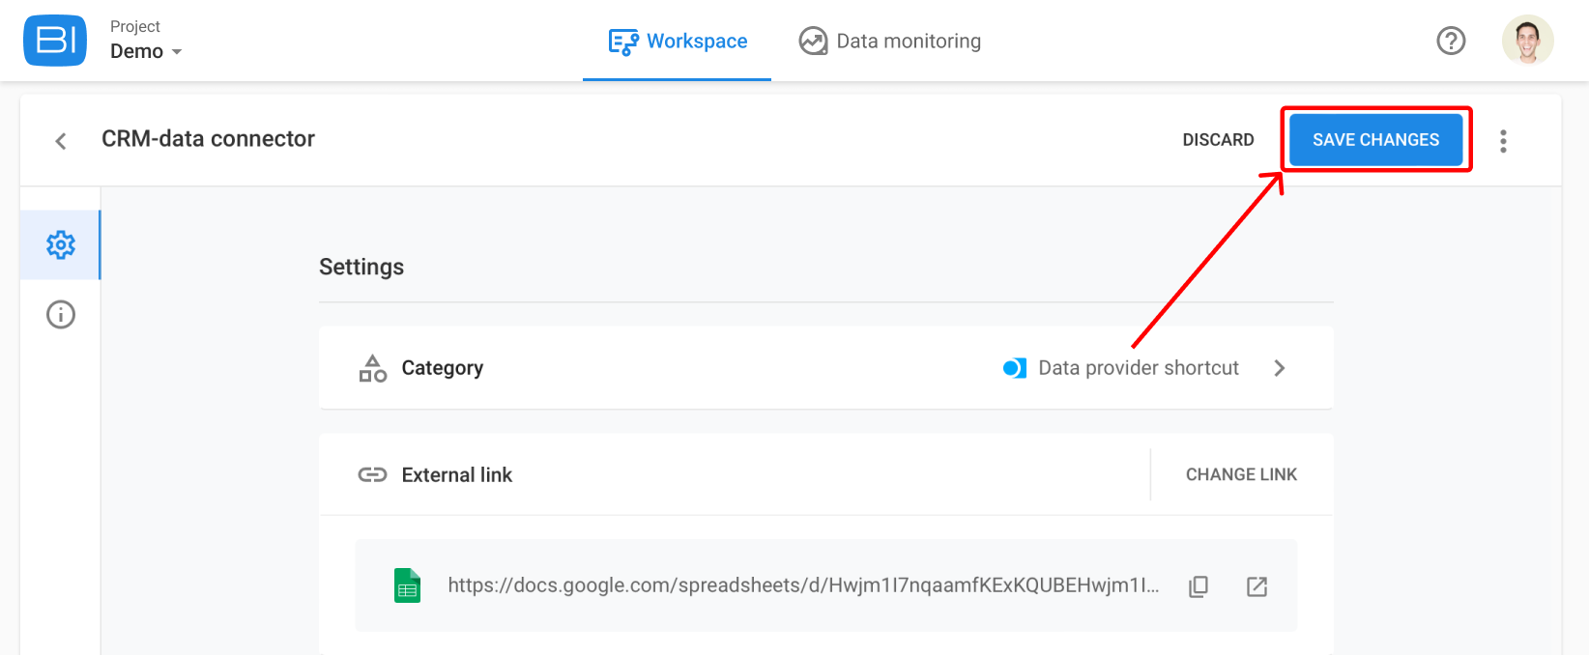This screenshot has width=1589, height=655.
Task: Click the Google Sheets file icon
Action: tap(408, 585)
